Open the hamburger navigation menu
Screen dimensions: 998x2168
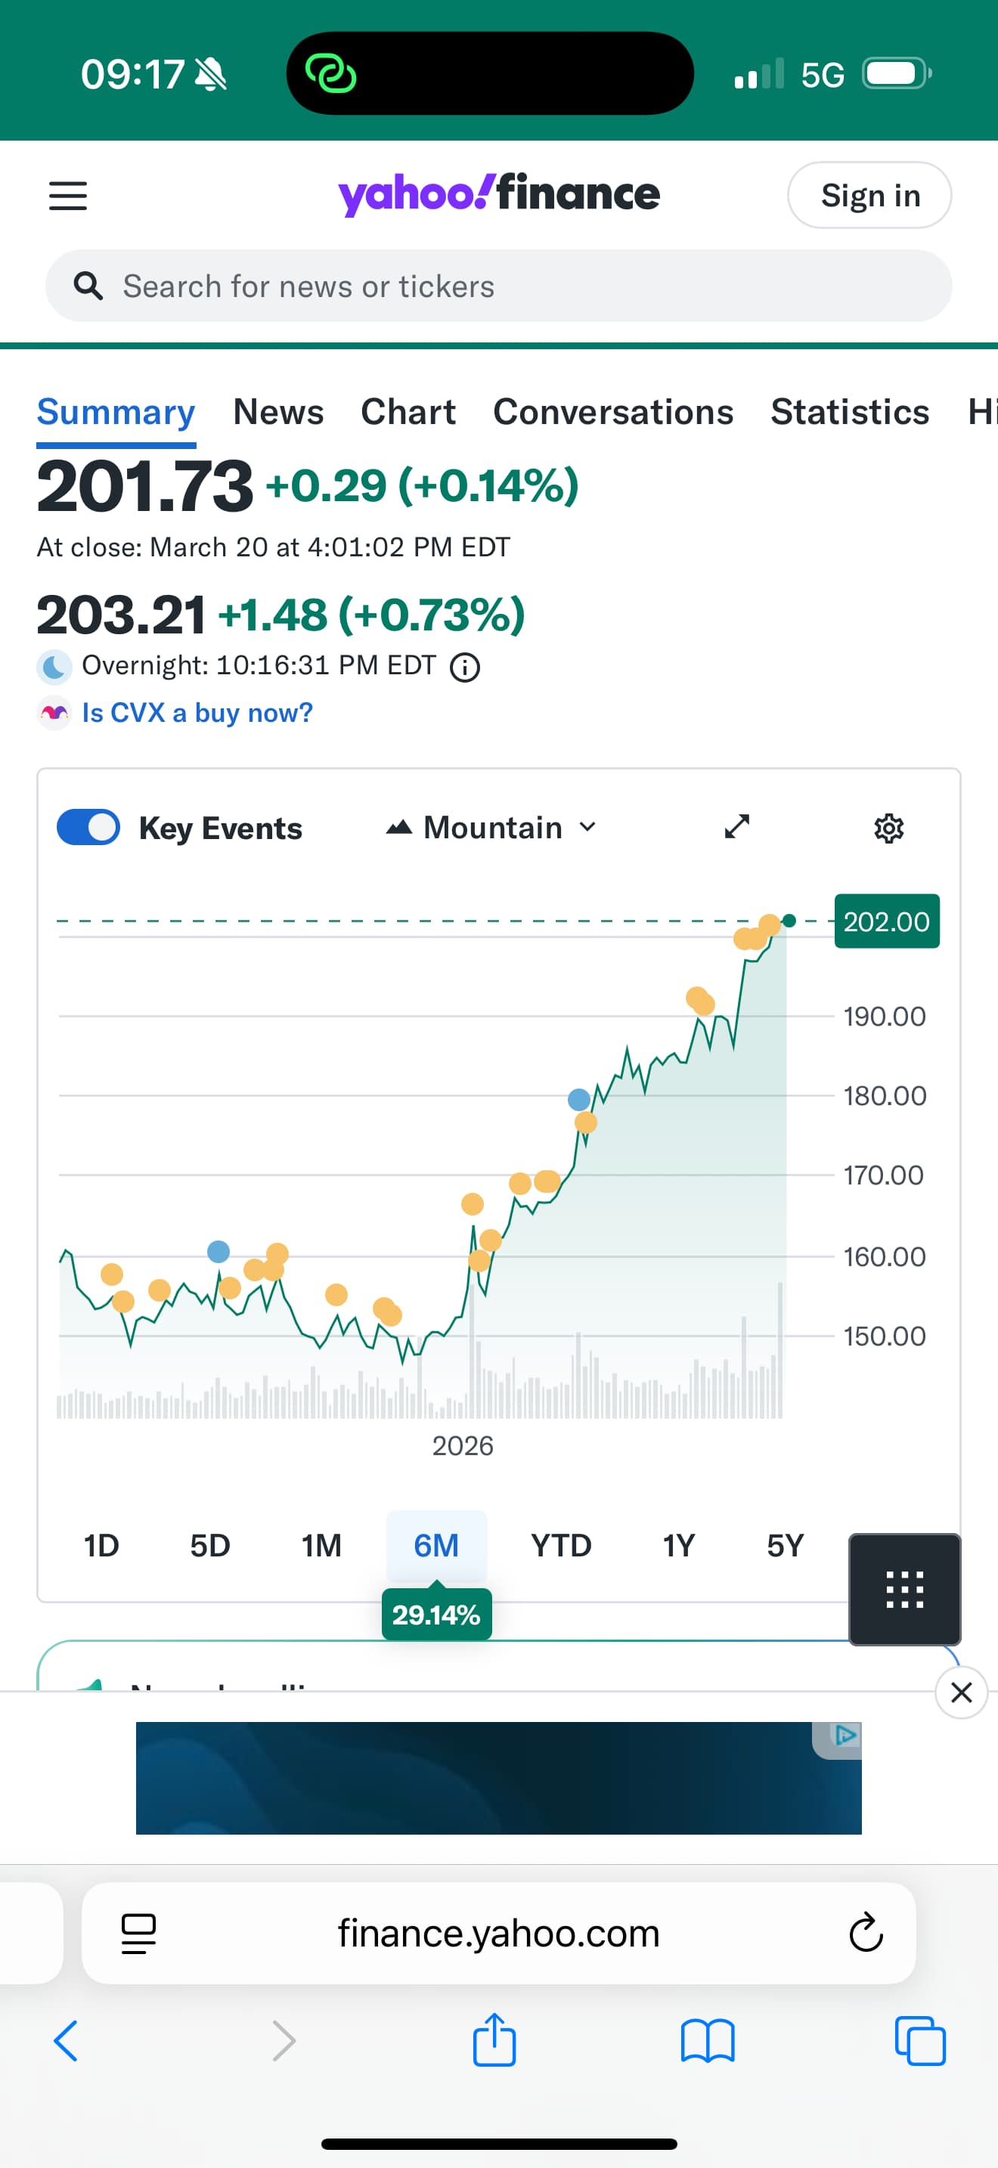68,196
